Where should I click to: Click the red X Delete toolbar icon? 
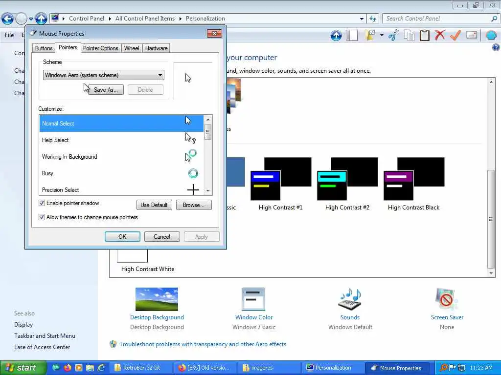[440, 35]
